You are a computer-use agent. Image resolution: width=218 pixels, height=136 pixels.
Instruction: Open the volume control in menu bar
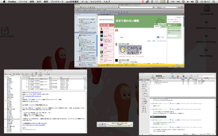point(192,2)
